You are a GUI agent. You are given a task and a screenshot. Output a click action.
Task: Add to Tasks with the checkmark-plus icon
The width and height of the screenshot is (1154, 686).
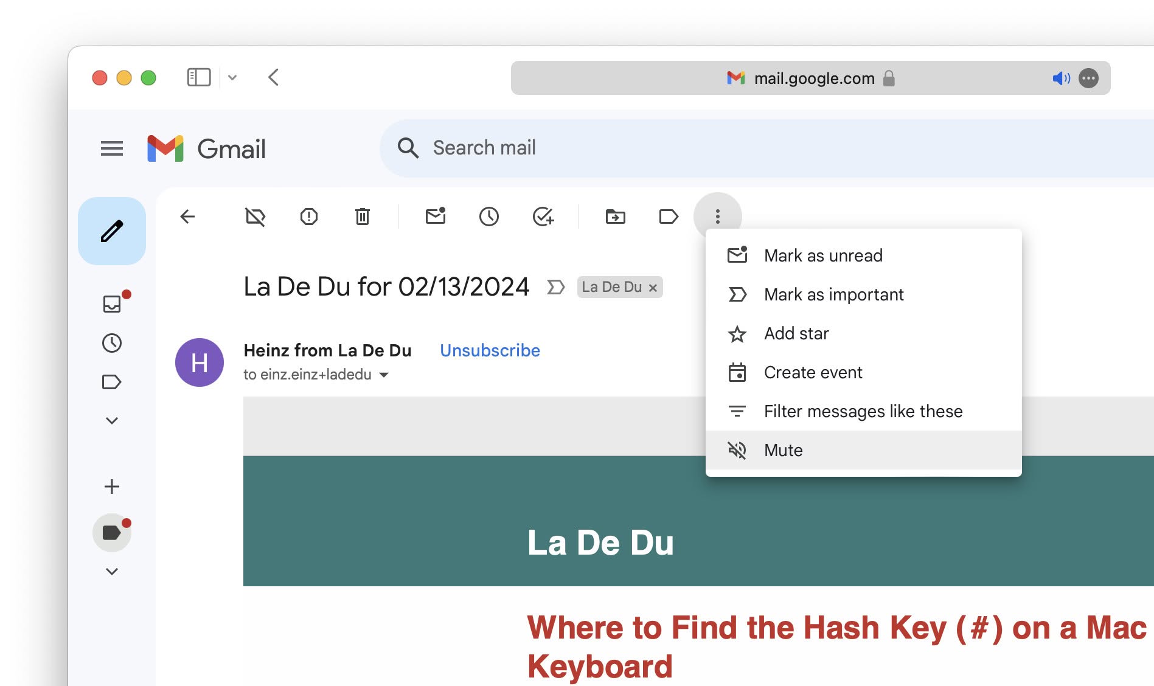coord(543,217)
